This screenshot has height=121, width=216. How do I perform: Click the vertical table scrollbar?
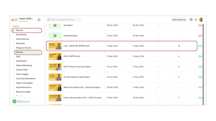(x=203, y=64)
